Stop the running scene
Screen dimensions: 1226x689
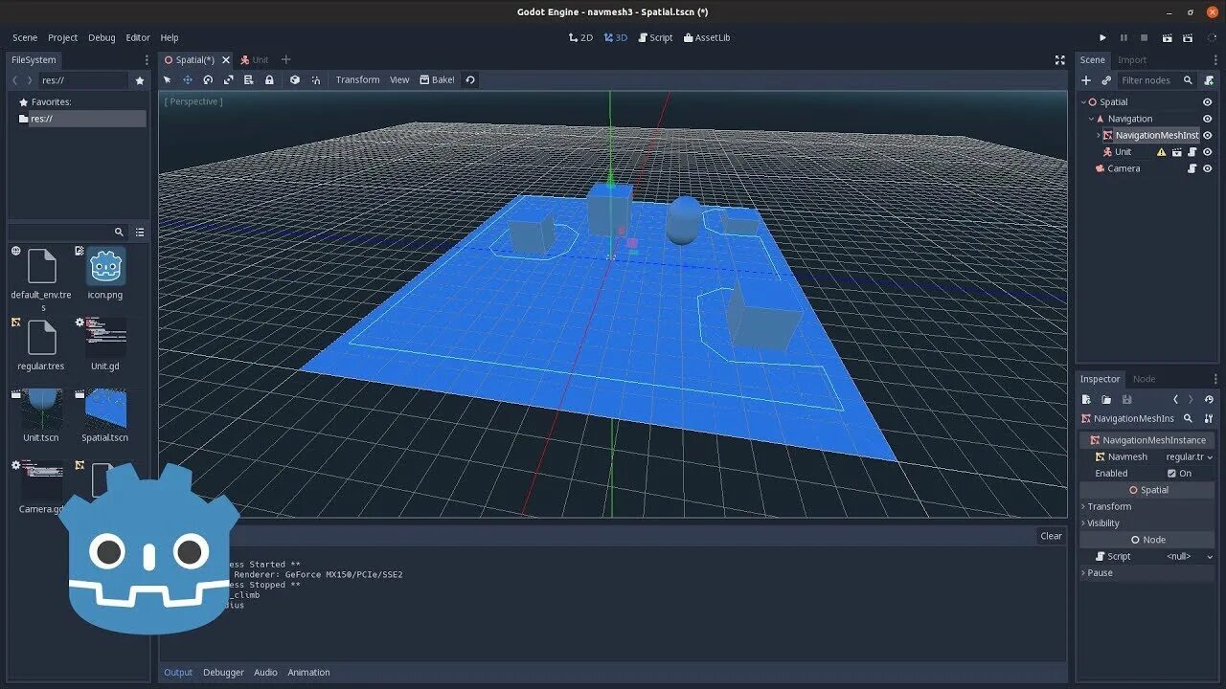[1144, 37]
